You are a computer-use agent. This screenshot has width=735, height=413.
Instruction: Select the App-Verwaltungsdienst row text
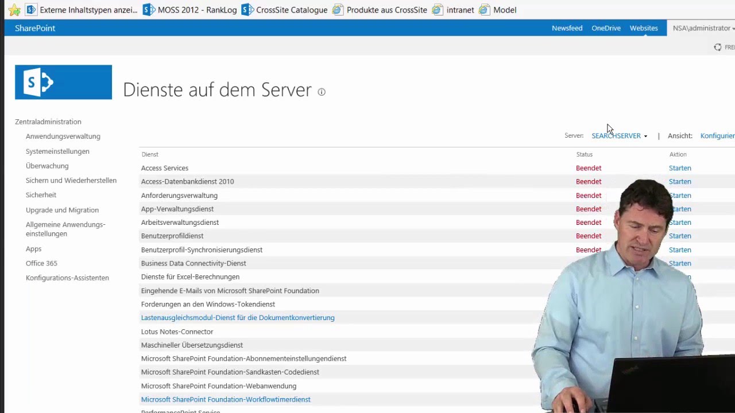pyautogui.click(x=177, y=209)
